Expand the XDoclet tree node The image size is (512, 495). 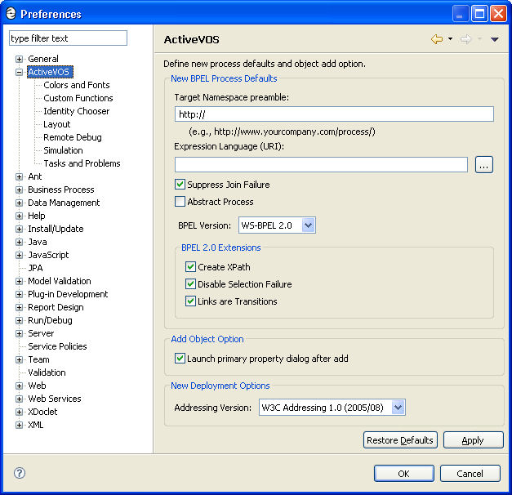[x=20, y=412]
